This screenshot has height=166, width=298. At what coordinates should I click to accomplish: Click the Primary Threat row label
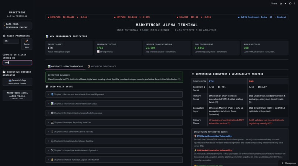[197, 122]
